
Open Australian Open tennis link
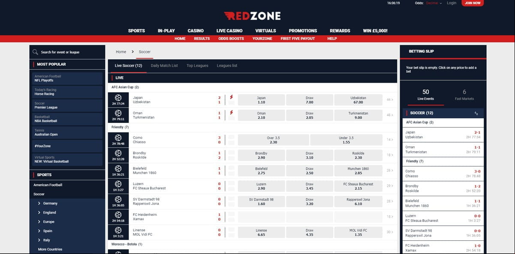pyautogui.click(x=68, y=132)
